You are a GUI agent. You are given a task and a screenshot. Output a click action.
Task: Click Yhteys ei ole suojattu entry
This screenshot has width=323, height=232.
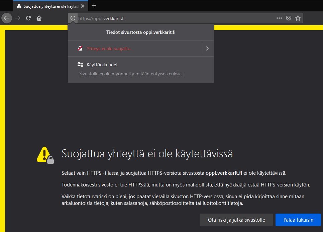134,49
